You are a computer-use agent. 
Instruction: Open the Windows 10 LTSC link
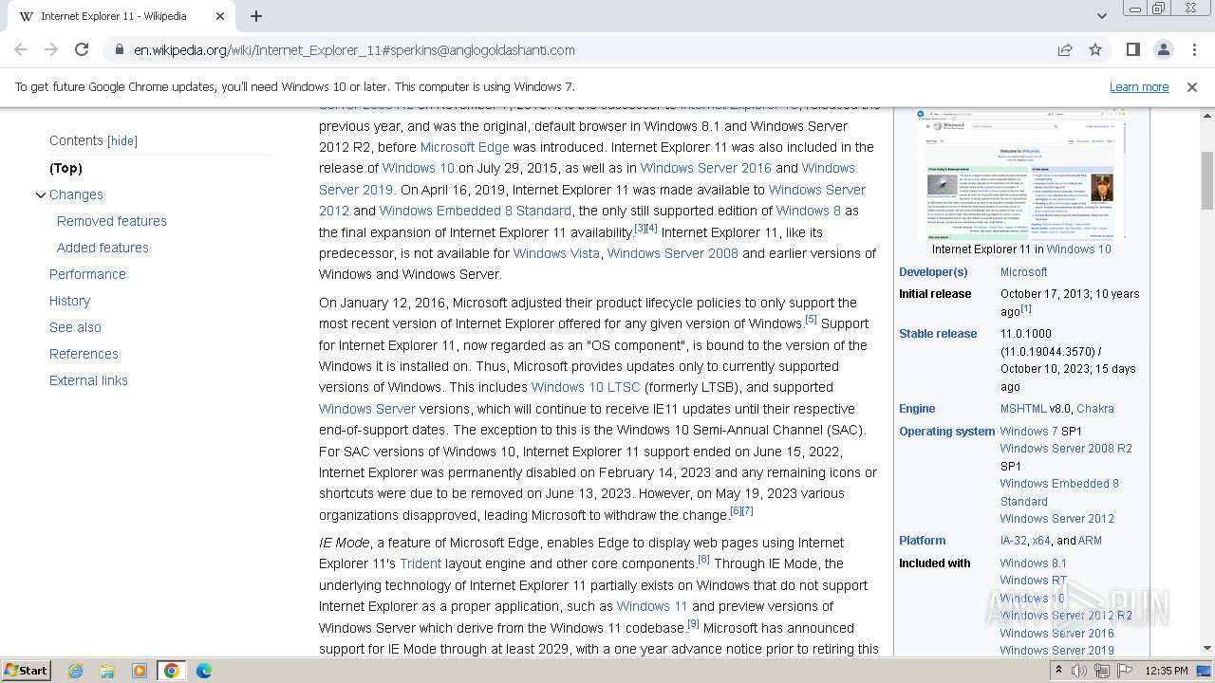[586, 387]
